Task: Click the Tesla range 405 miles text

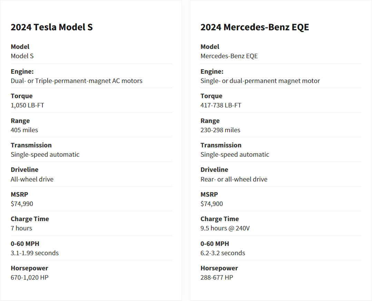Action: (x=24, y=130)
